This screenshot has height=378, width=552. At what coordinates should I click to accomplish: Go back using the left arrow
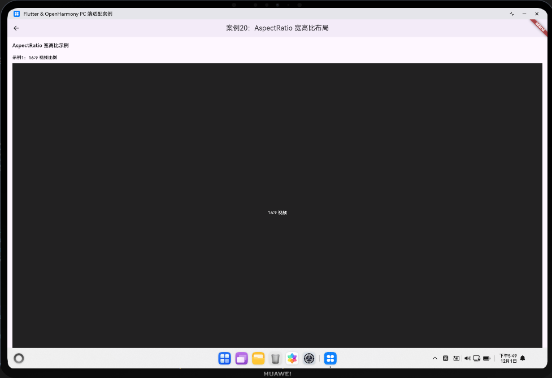tap(16, 28)
